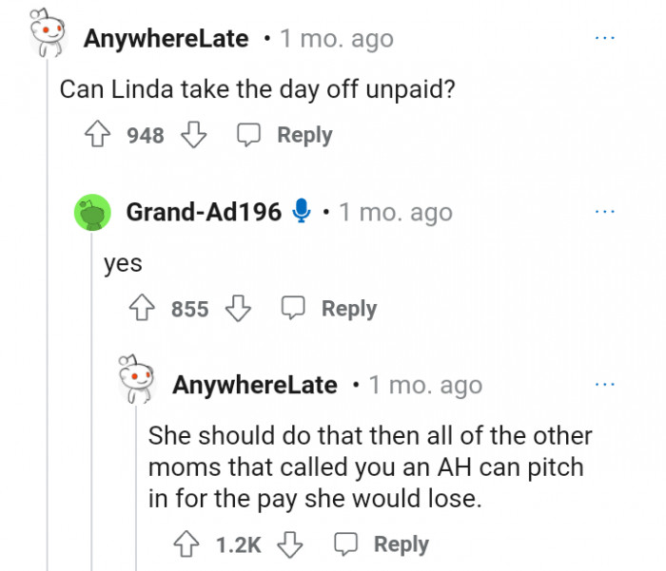666x571 pixels.
Task: Open the three-dot options for Grand-Ad196's comment
Action: tap(604, 212)
